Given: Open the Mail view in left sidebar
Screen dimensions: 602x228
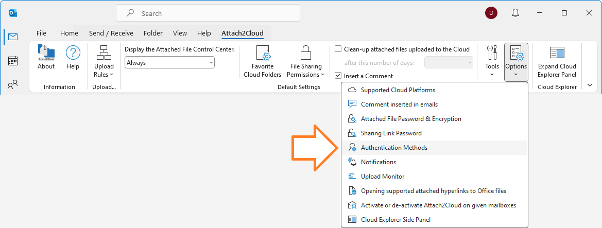Looking at the screenshot, I should 13,37.
